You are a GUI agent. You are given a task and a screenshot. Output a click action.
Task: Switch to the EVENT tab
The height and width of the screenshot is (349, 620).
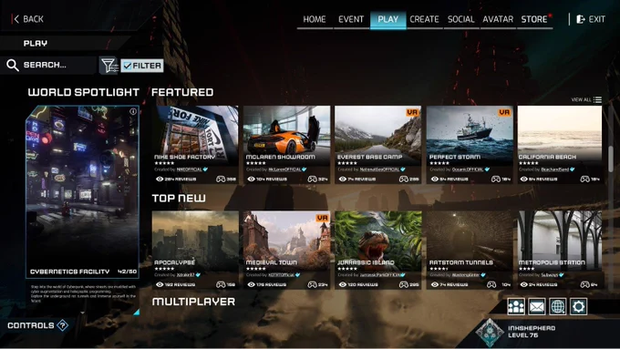click(x=351, y=19)
